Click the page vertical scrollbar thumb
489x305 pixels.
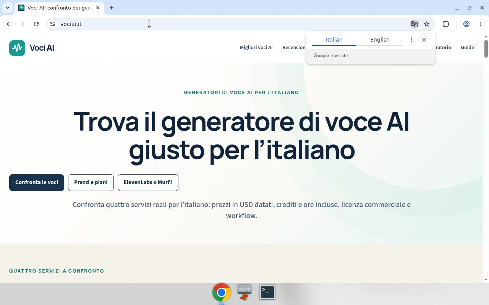pos(486,48)
